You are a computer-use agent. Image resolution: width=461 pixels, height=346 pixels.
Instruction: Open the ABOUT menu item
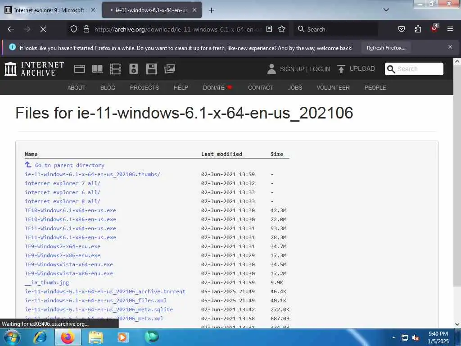(77, 88)
